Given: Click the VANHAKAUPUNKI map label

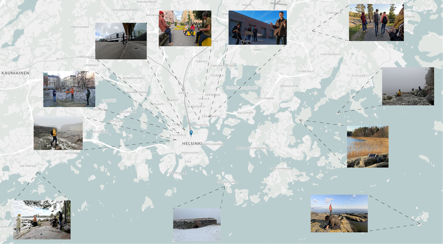Looking at the screenshot, I should point(223,65).
